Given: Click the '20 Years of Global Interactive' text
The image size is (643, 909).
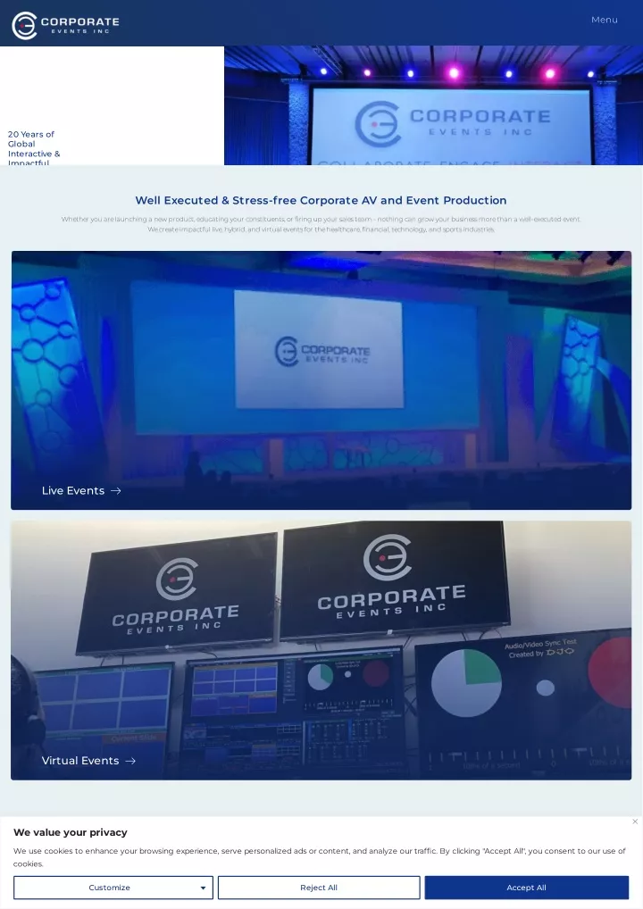Looking at the screenshot, I should point(34,148).
